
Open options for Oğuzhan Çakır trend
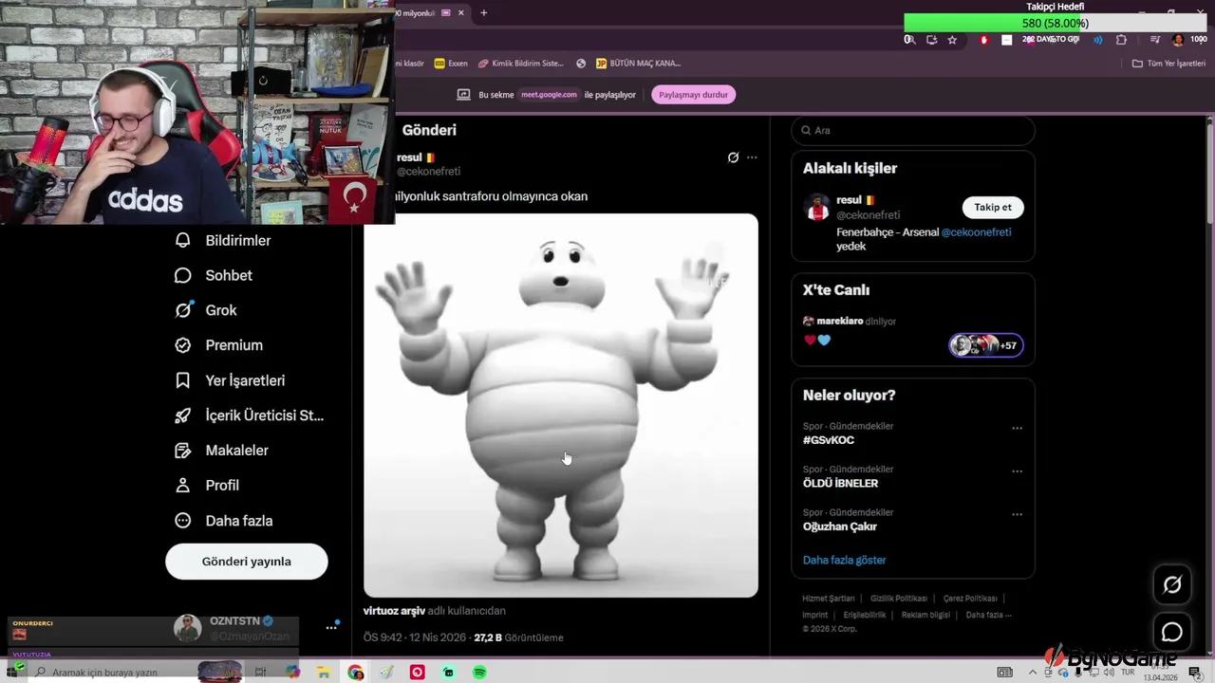coord(1017,514)
